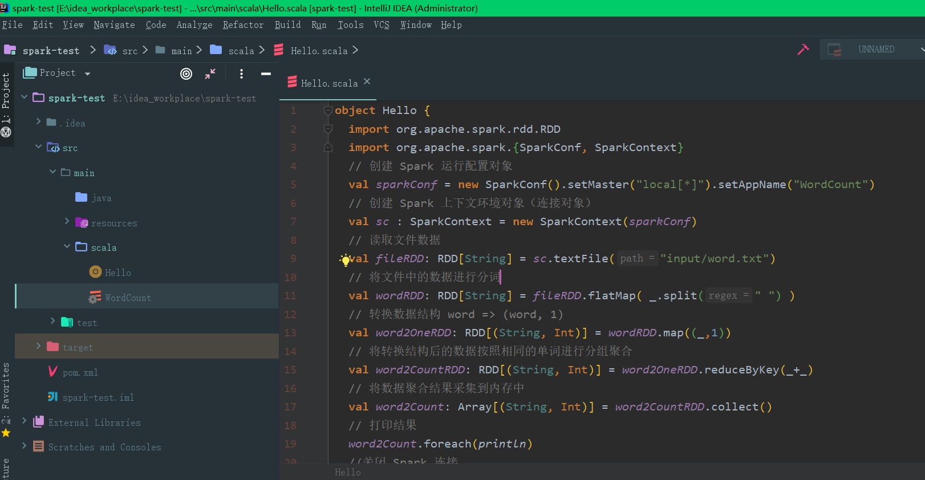The image size is (925, 480).
Task: Collapse the main folder
Action: tap(53, 172)
